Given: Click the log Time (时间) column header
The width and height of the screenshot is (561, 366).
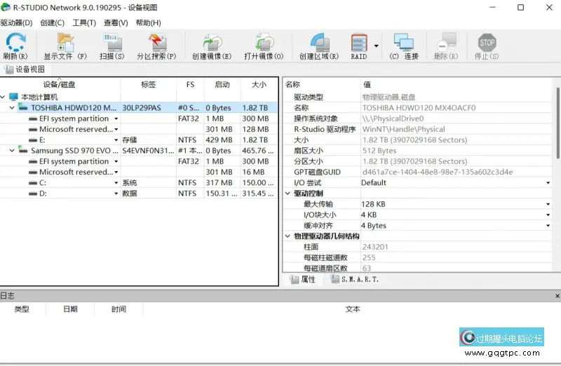Looking at the screenshot, I should tap(119, 309).
